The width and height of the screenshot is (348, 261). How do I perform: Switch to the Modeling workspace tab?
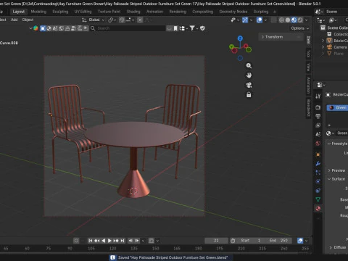click(38, 12)
